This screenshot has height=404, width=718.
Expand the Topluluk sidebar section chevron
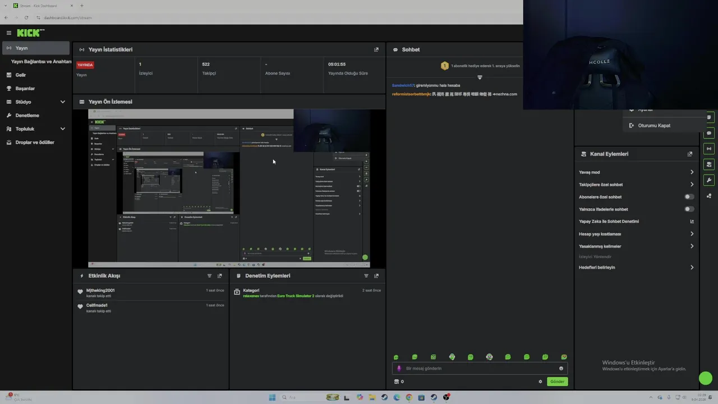62,129
